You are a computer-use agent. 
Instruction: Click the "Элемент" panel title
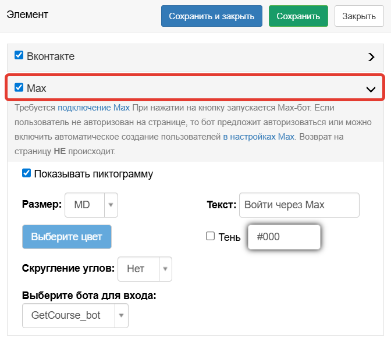27,15
